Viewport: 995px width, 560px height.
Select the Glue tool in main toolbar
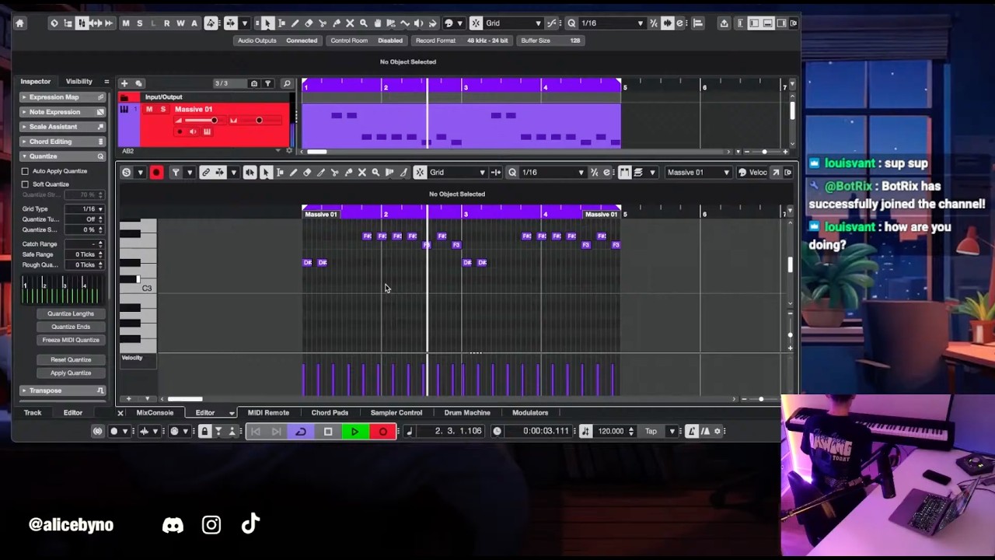click(336, 23)
